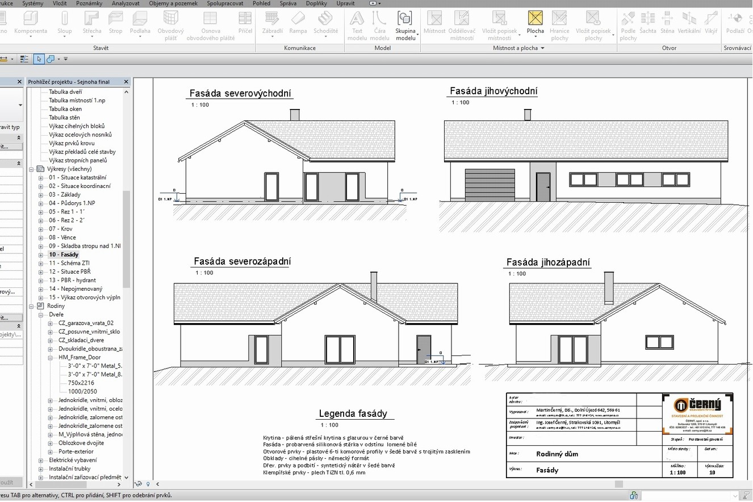Select the Hranice plochy tool
This screenshot has height=502, width=753.
559,26
